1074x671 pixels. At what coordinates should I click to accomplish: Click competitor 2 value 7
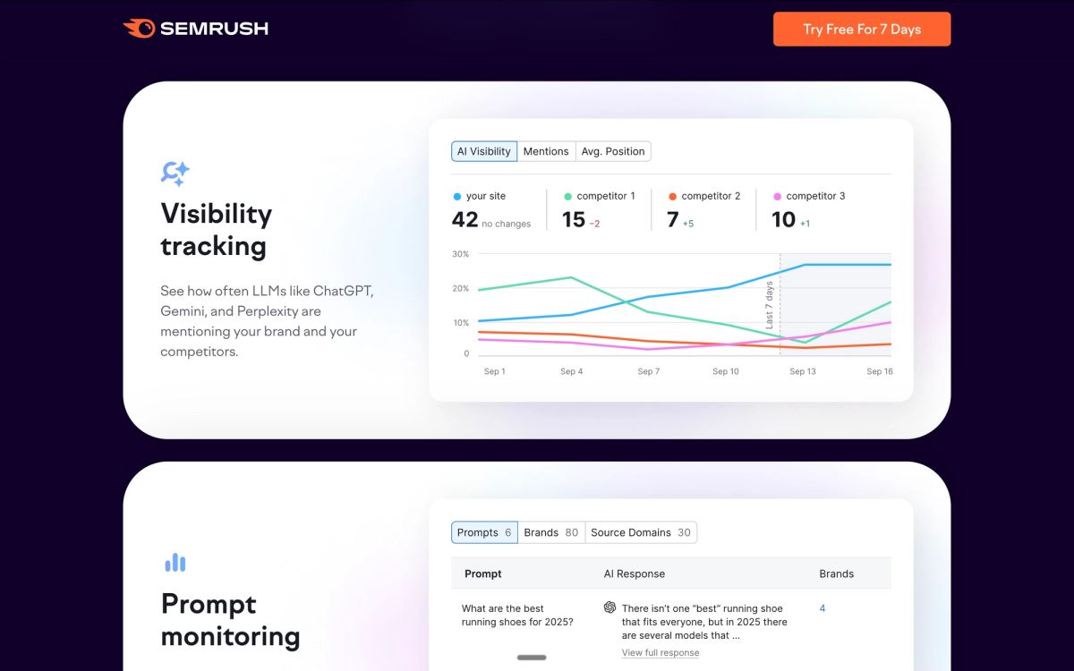(673, 219)
